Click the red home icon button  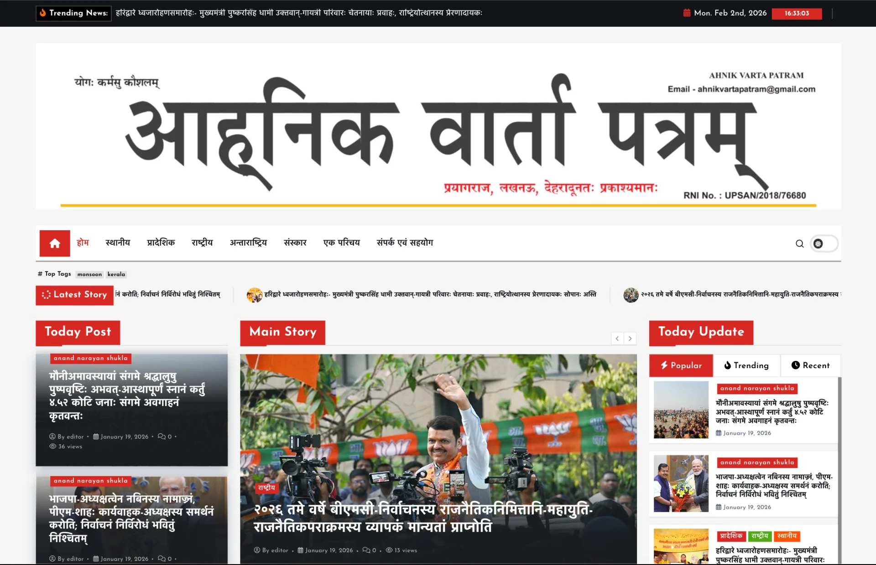[x=55, y=243]
